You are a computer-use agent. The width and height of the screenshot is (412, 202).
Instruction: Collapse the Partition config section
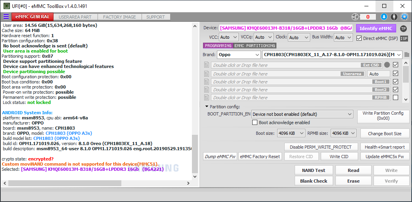207,107
